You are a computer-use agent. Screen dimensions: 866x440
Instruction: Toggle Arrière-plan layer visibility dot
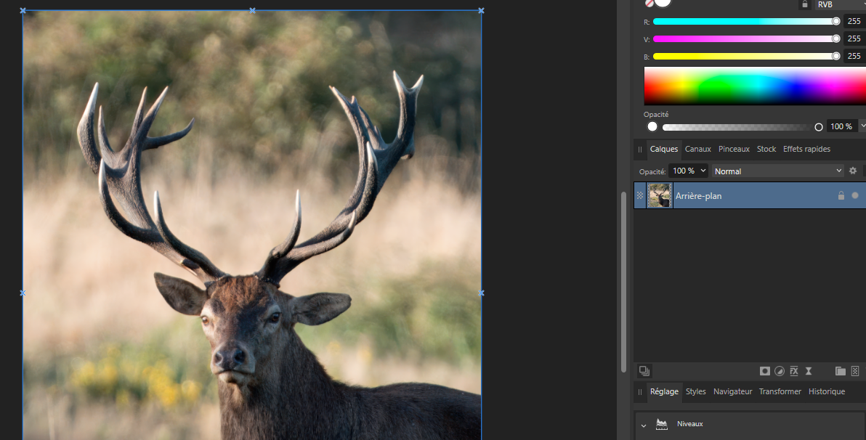[855, 195]
